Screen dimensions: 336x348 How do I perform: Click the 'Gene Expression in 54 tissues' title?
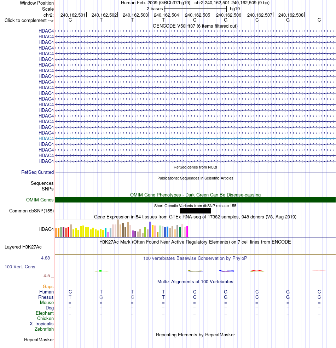pos(195,217)
